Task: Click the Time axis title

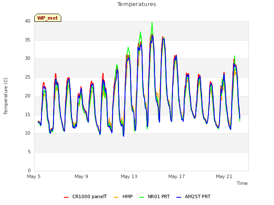Action: point(242,183)
